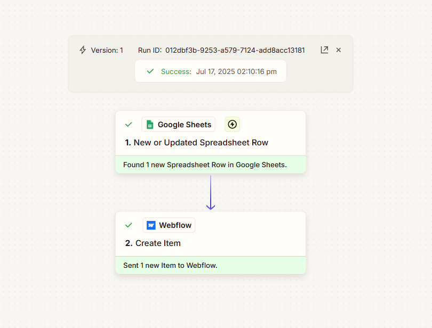Click the Google Sheets step success checkmark
Viewport: 432px width, 328px height.
129,125
